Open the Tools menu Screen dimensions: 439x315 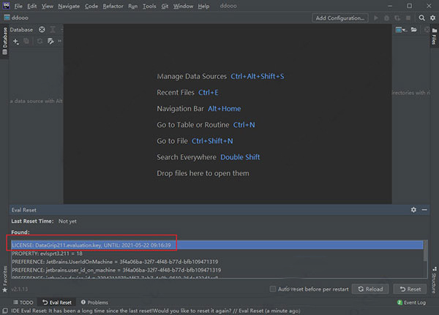point(149,6)
